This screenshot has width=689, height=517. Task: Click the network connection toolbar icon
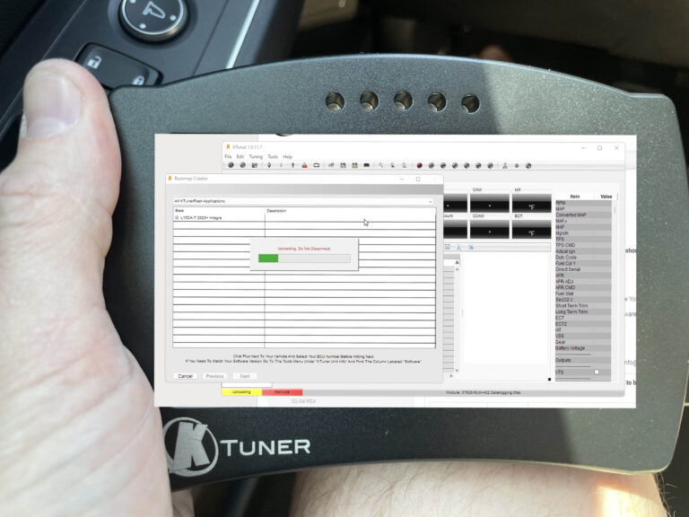(x=504, y=165)
